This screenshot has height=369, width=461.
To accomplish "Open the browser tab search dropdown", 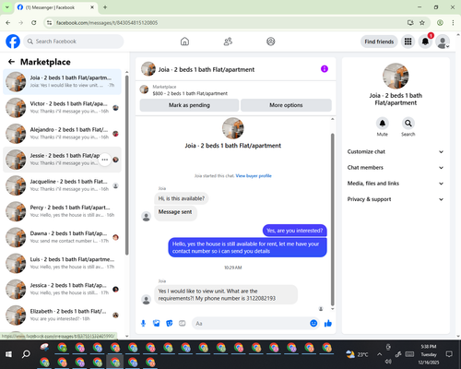I will [x=6, y=7].
